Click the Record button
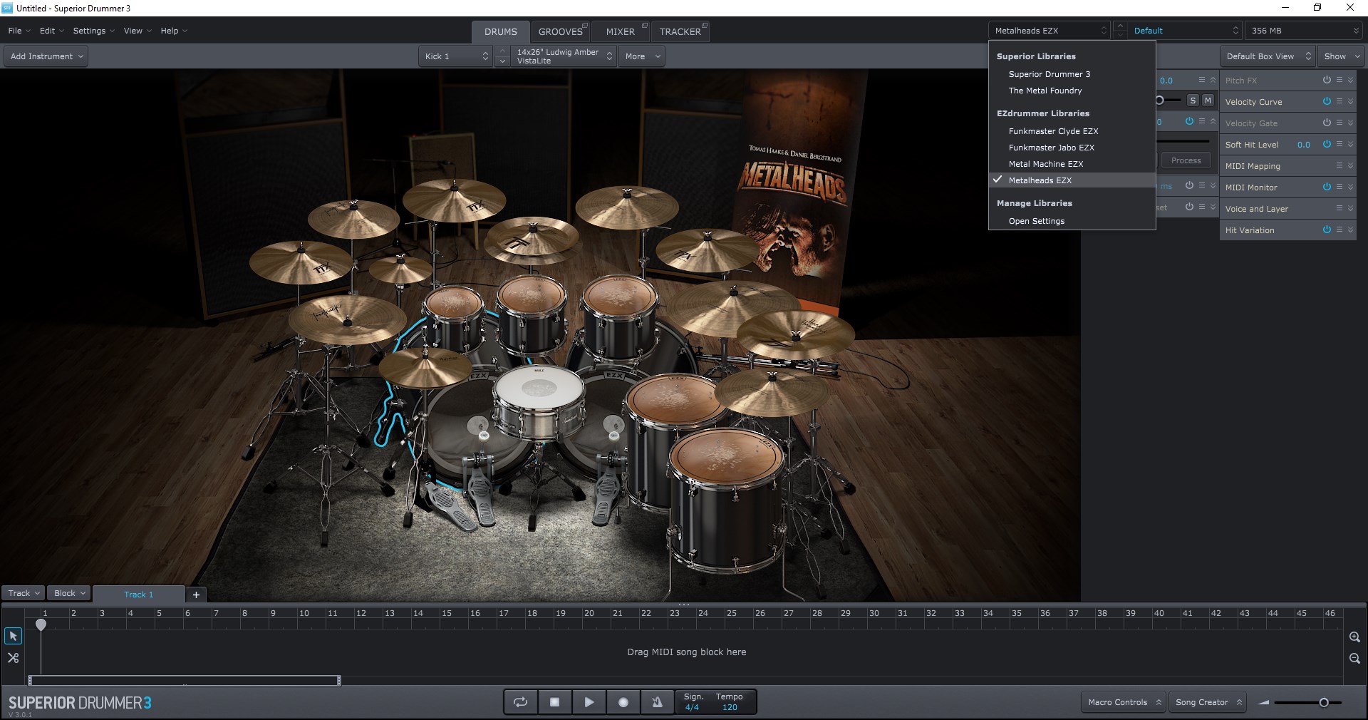The width and height of the screenshot is (1368, 720). pyautogui.click(x=623, y=702)
